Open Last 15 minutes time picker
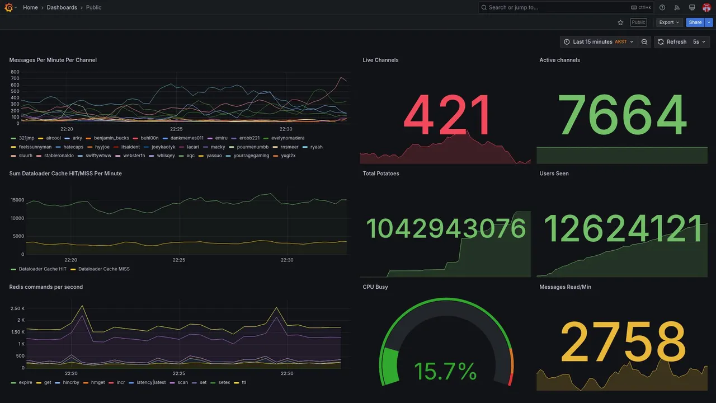Viewport: 716px width, 403px height. (599, 42)
